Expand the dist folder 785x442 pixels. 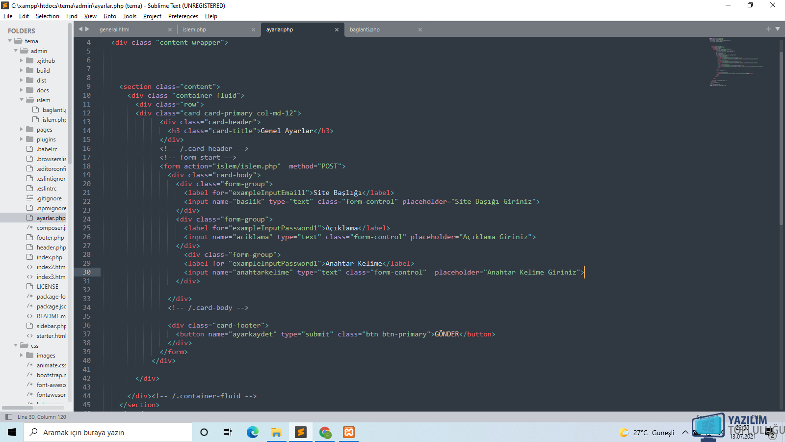(22, 81)
